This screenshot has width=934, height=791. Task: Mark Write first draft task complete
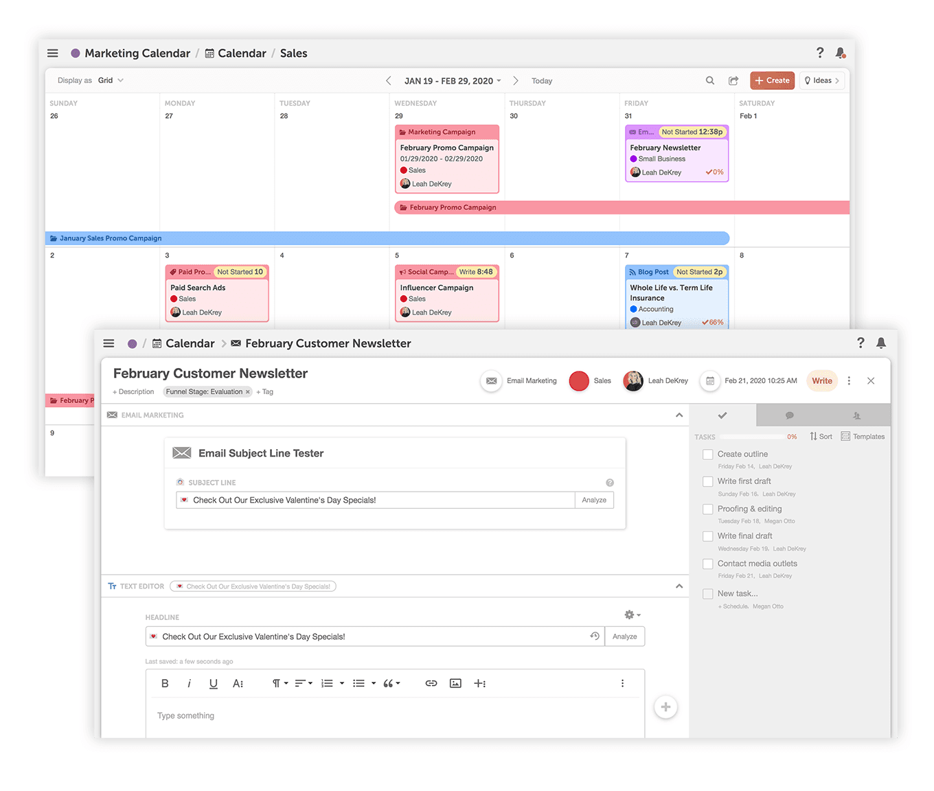(x=707, y=482)
